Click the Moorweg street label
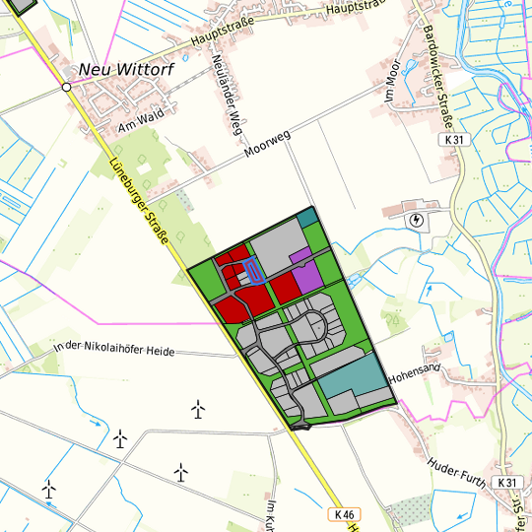 (x=267, y=144)
